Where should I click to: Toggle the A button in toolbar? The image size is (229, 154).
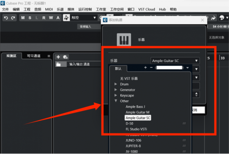58,18
